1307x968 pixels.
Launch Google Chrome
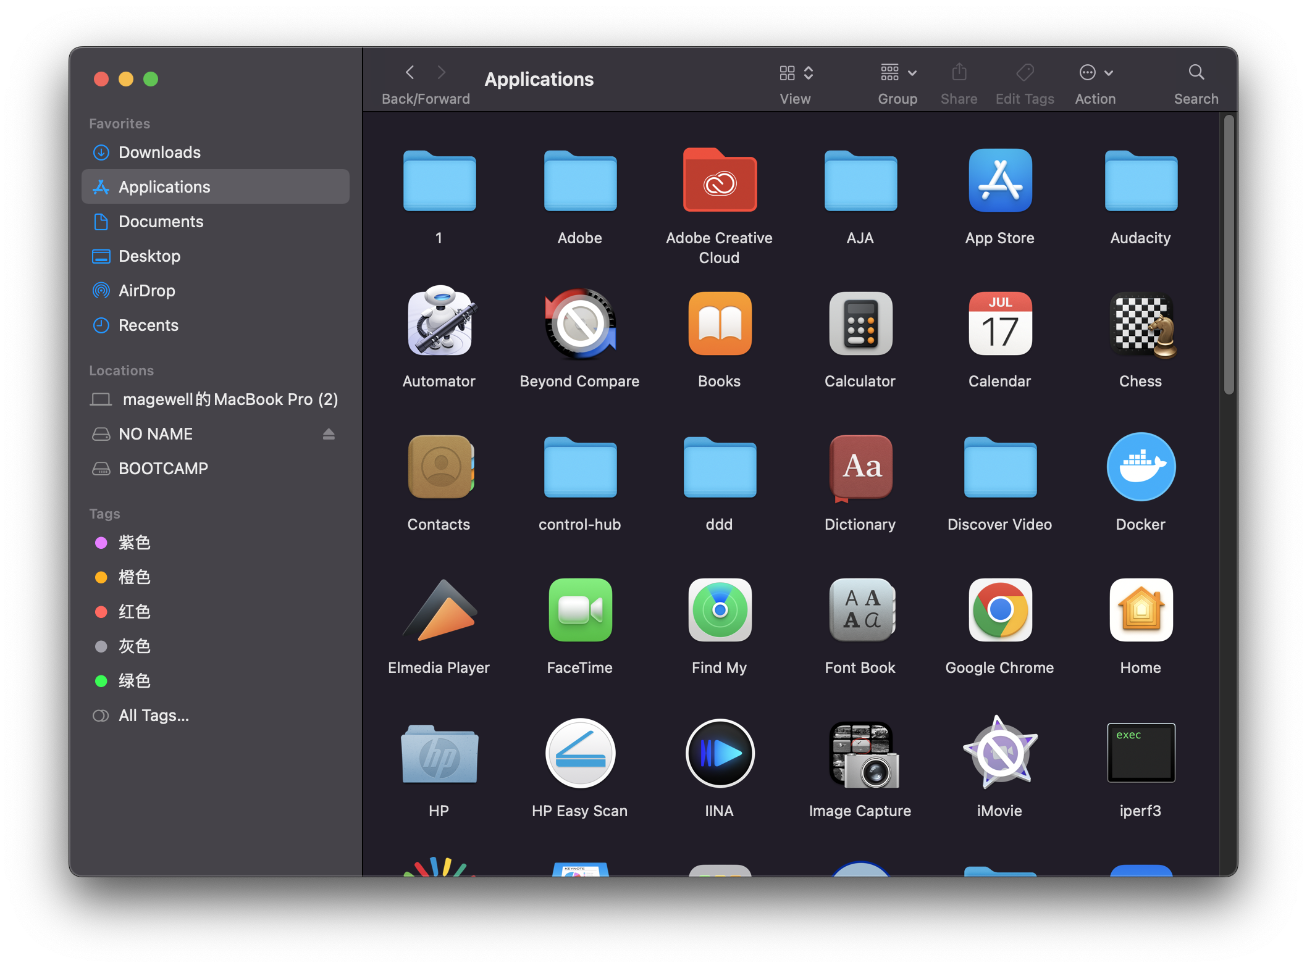(x=999, y=611)
